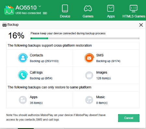Screen dimensions: 146x129
Task: Open the Device tab
Action: (x=65, y=11)
